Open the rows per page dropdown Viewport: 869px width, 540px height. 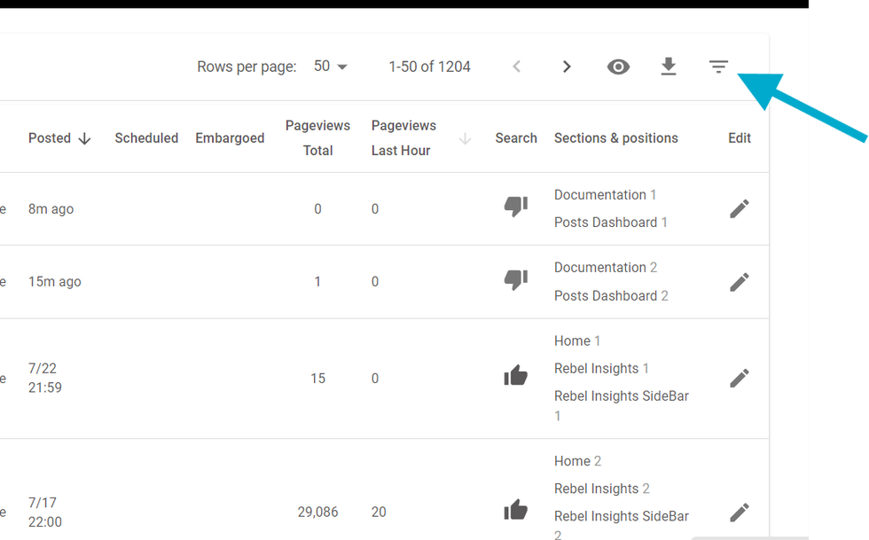click(x=331, y=67)
